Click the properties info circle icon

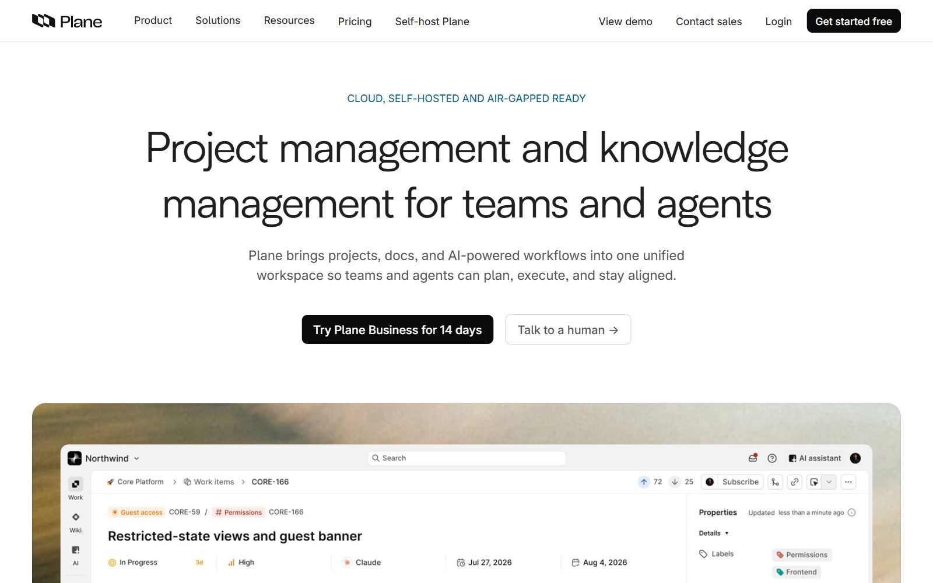click(851, 512)
